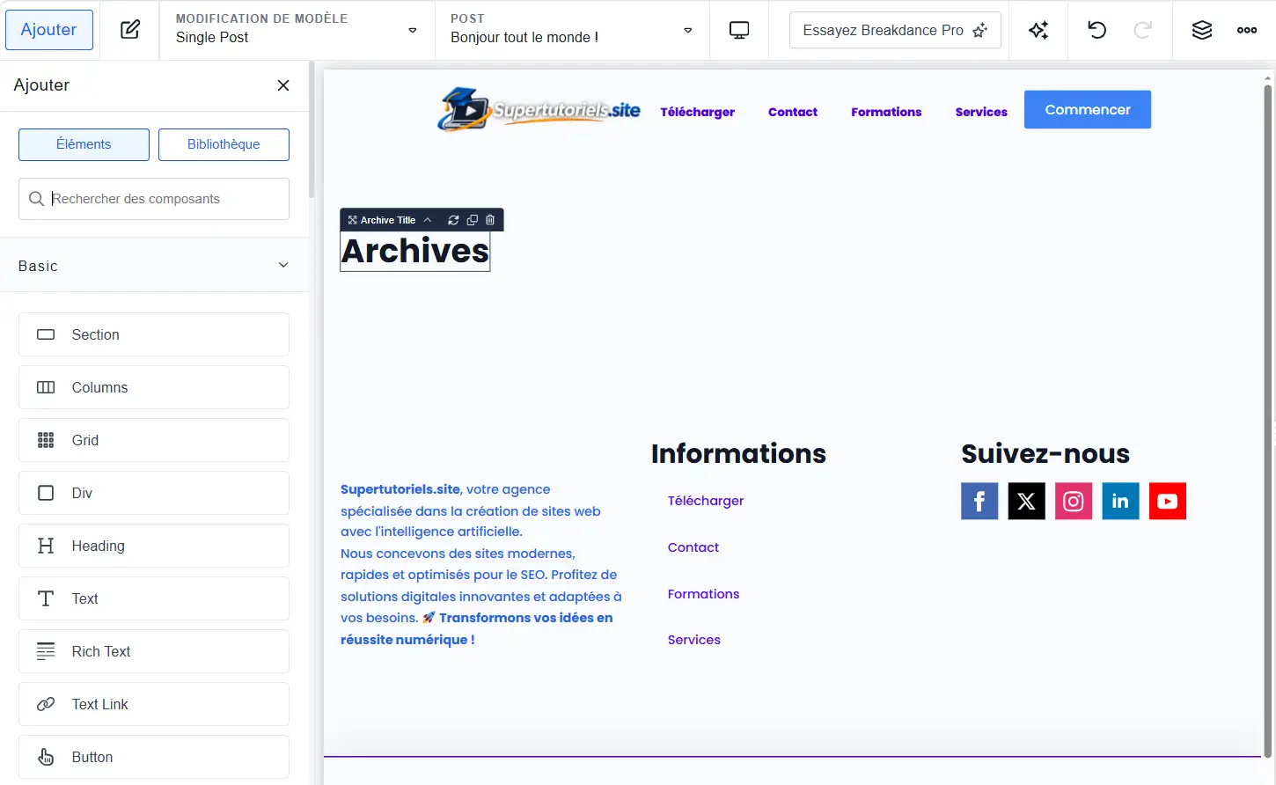Open the AI sparkle assistant icon

1038,30
